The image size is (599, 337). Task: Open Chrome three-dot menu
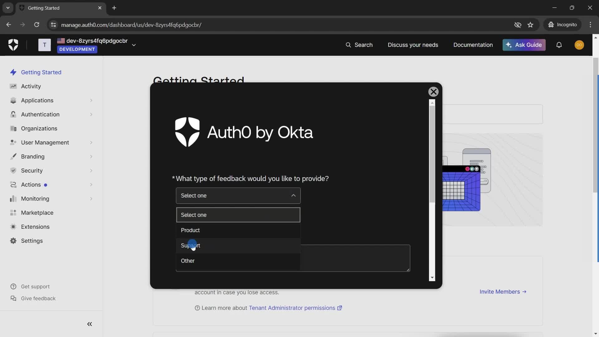590,25
